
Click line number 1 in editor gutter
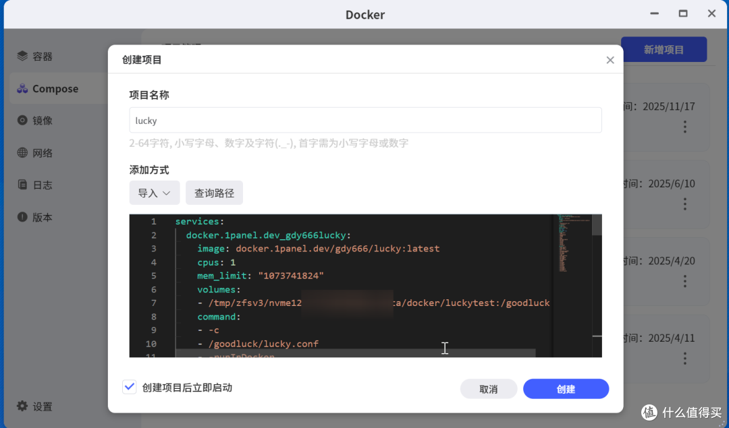coord(153,222)
